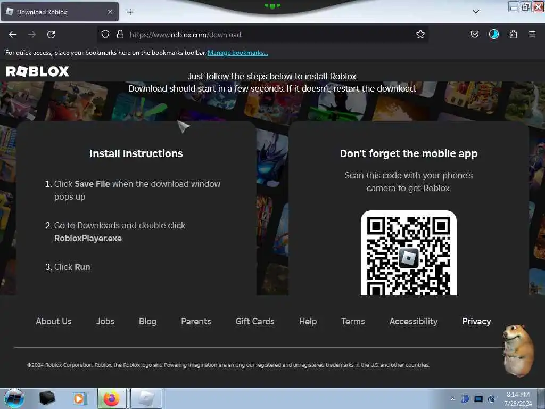Open the Blog footer link

(147, 321)
